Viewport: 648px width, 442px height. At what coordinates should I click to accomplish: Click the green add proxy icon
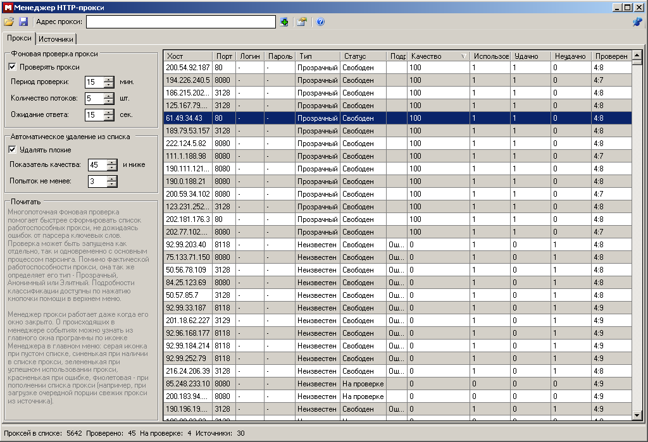(285, 21)
